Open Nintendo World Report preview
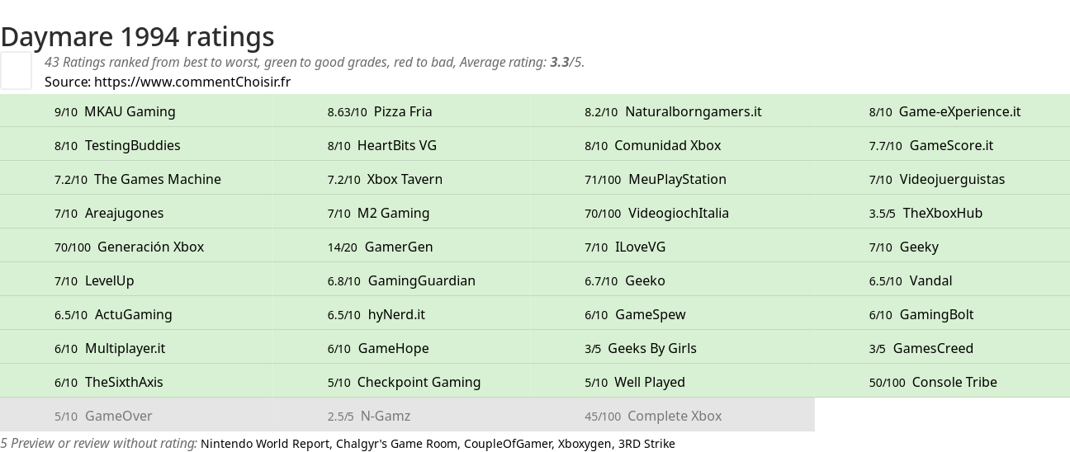 click(x=265, y=444)
